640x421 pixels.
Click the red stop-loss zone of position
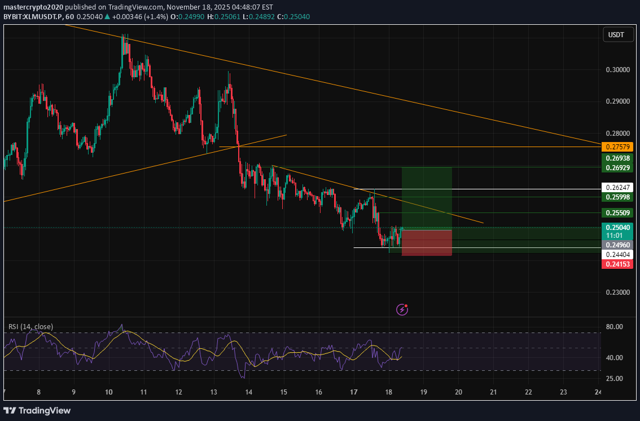click(x=427, y=243)
